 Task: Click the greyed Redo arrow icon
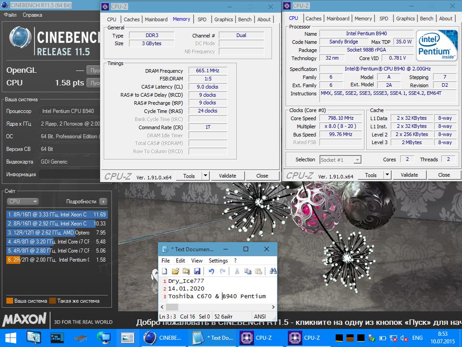[222, 271]
